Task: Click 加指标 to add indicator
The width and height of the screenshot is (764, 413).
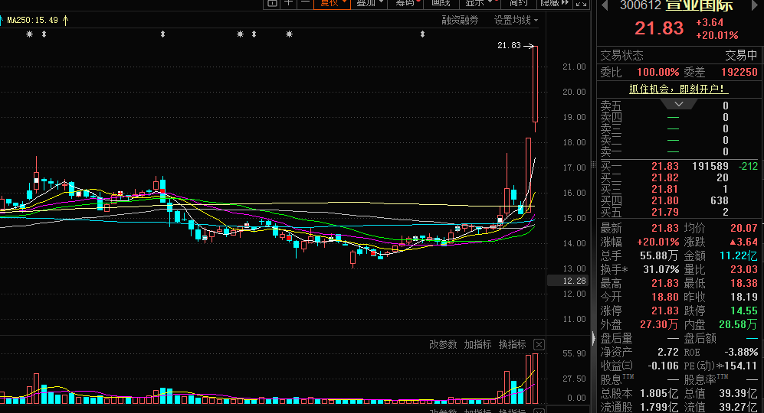Action: tap(477, 344)
